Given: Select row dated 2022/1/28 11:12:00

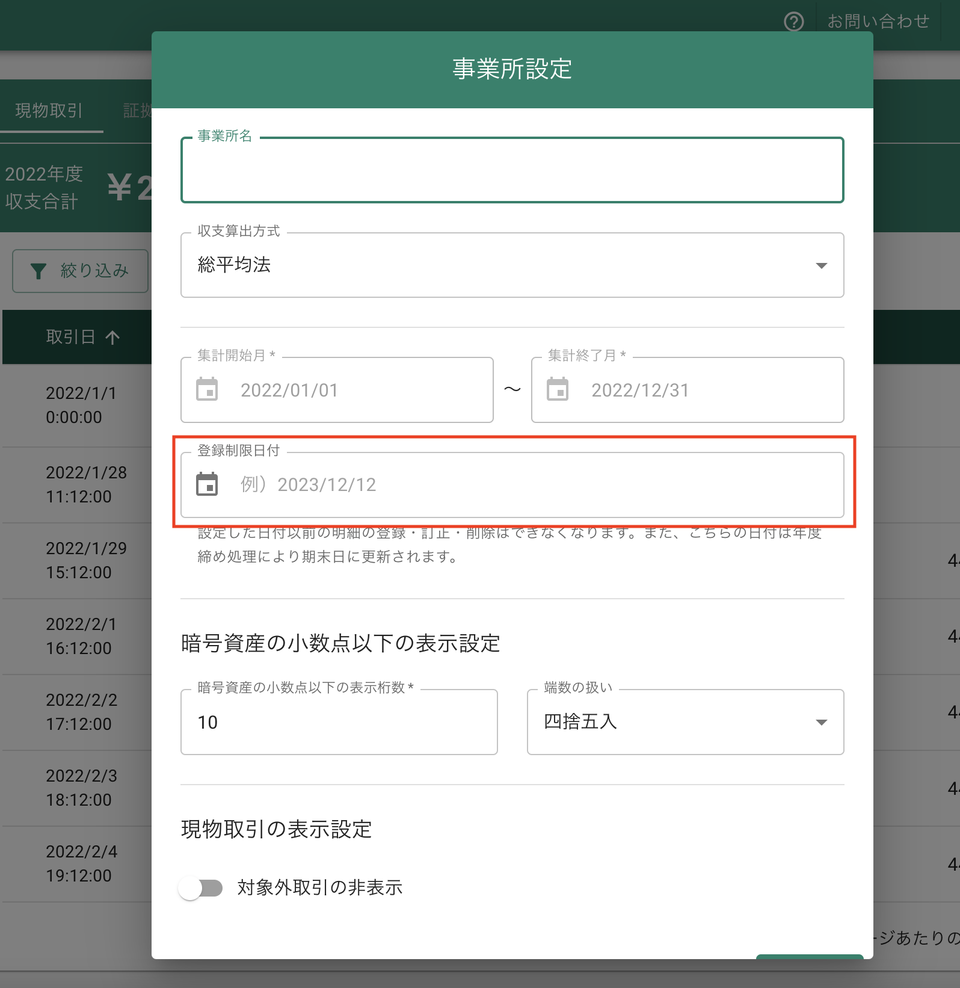Looking at the screenshot, I should [x=77, y=484].
